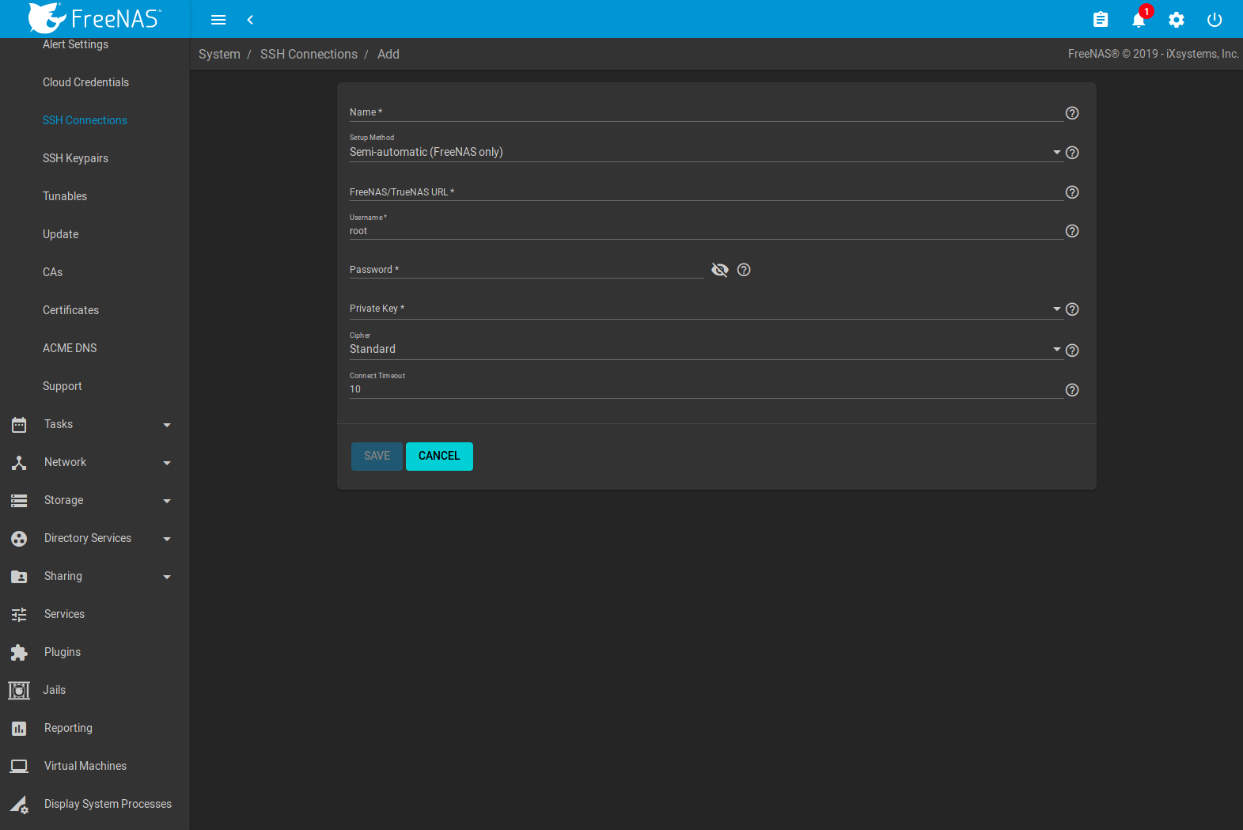
Task: Open the settings gear menu
Action: pos(1177,20)
